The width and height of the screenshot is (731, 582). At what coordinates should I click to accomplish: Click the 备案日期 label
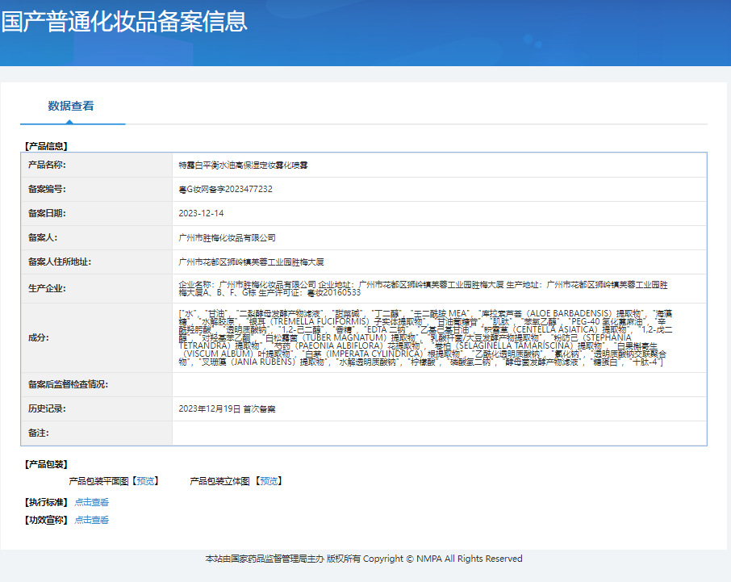[x=47, y=213]
